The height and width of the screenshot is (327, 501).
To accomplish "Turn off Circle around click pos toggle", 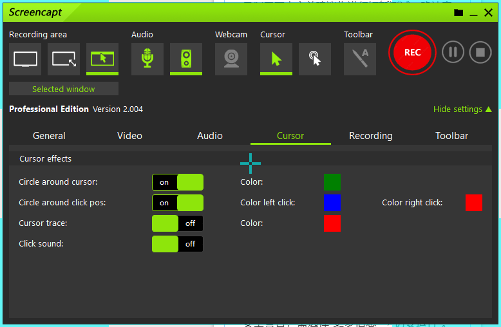I will click(x=178, y=203).
